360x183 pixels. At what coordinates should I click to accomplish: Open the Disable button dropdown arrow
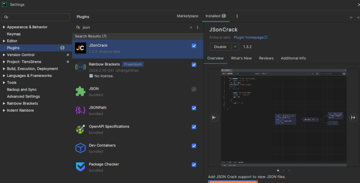(235, 47)
